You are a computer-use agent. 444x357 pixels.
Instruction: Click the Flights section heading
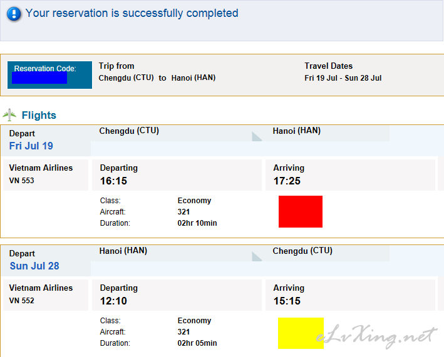click(39, 115)
